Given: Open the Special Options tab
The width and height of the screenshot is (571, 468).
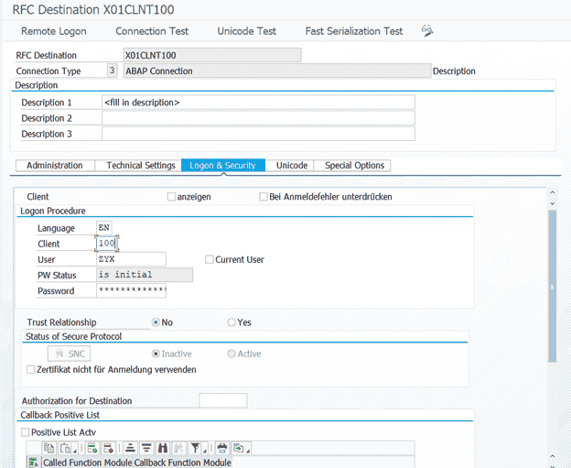Looking at the screenshot, I should (354, 166).
